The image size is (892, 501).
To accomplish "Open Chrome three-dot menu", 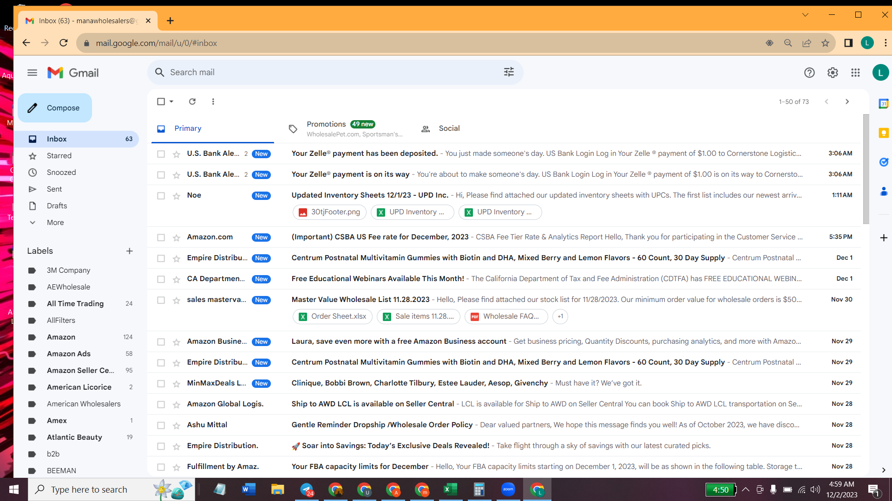I will (x=885, y=43).
